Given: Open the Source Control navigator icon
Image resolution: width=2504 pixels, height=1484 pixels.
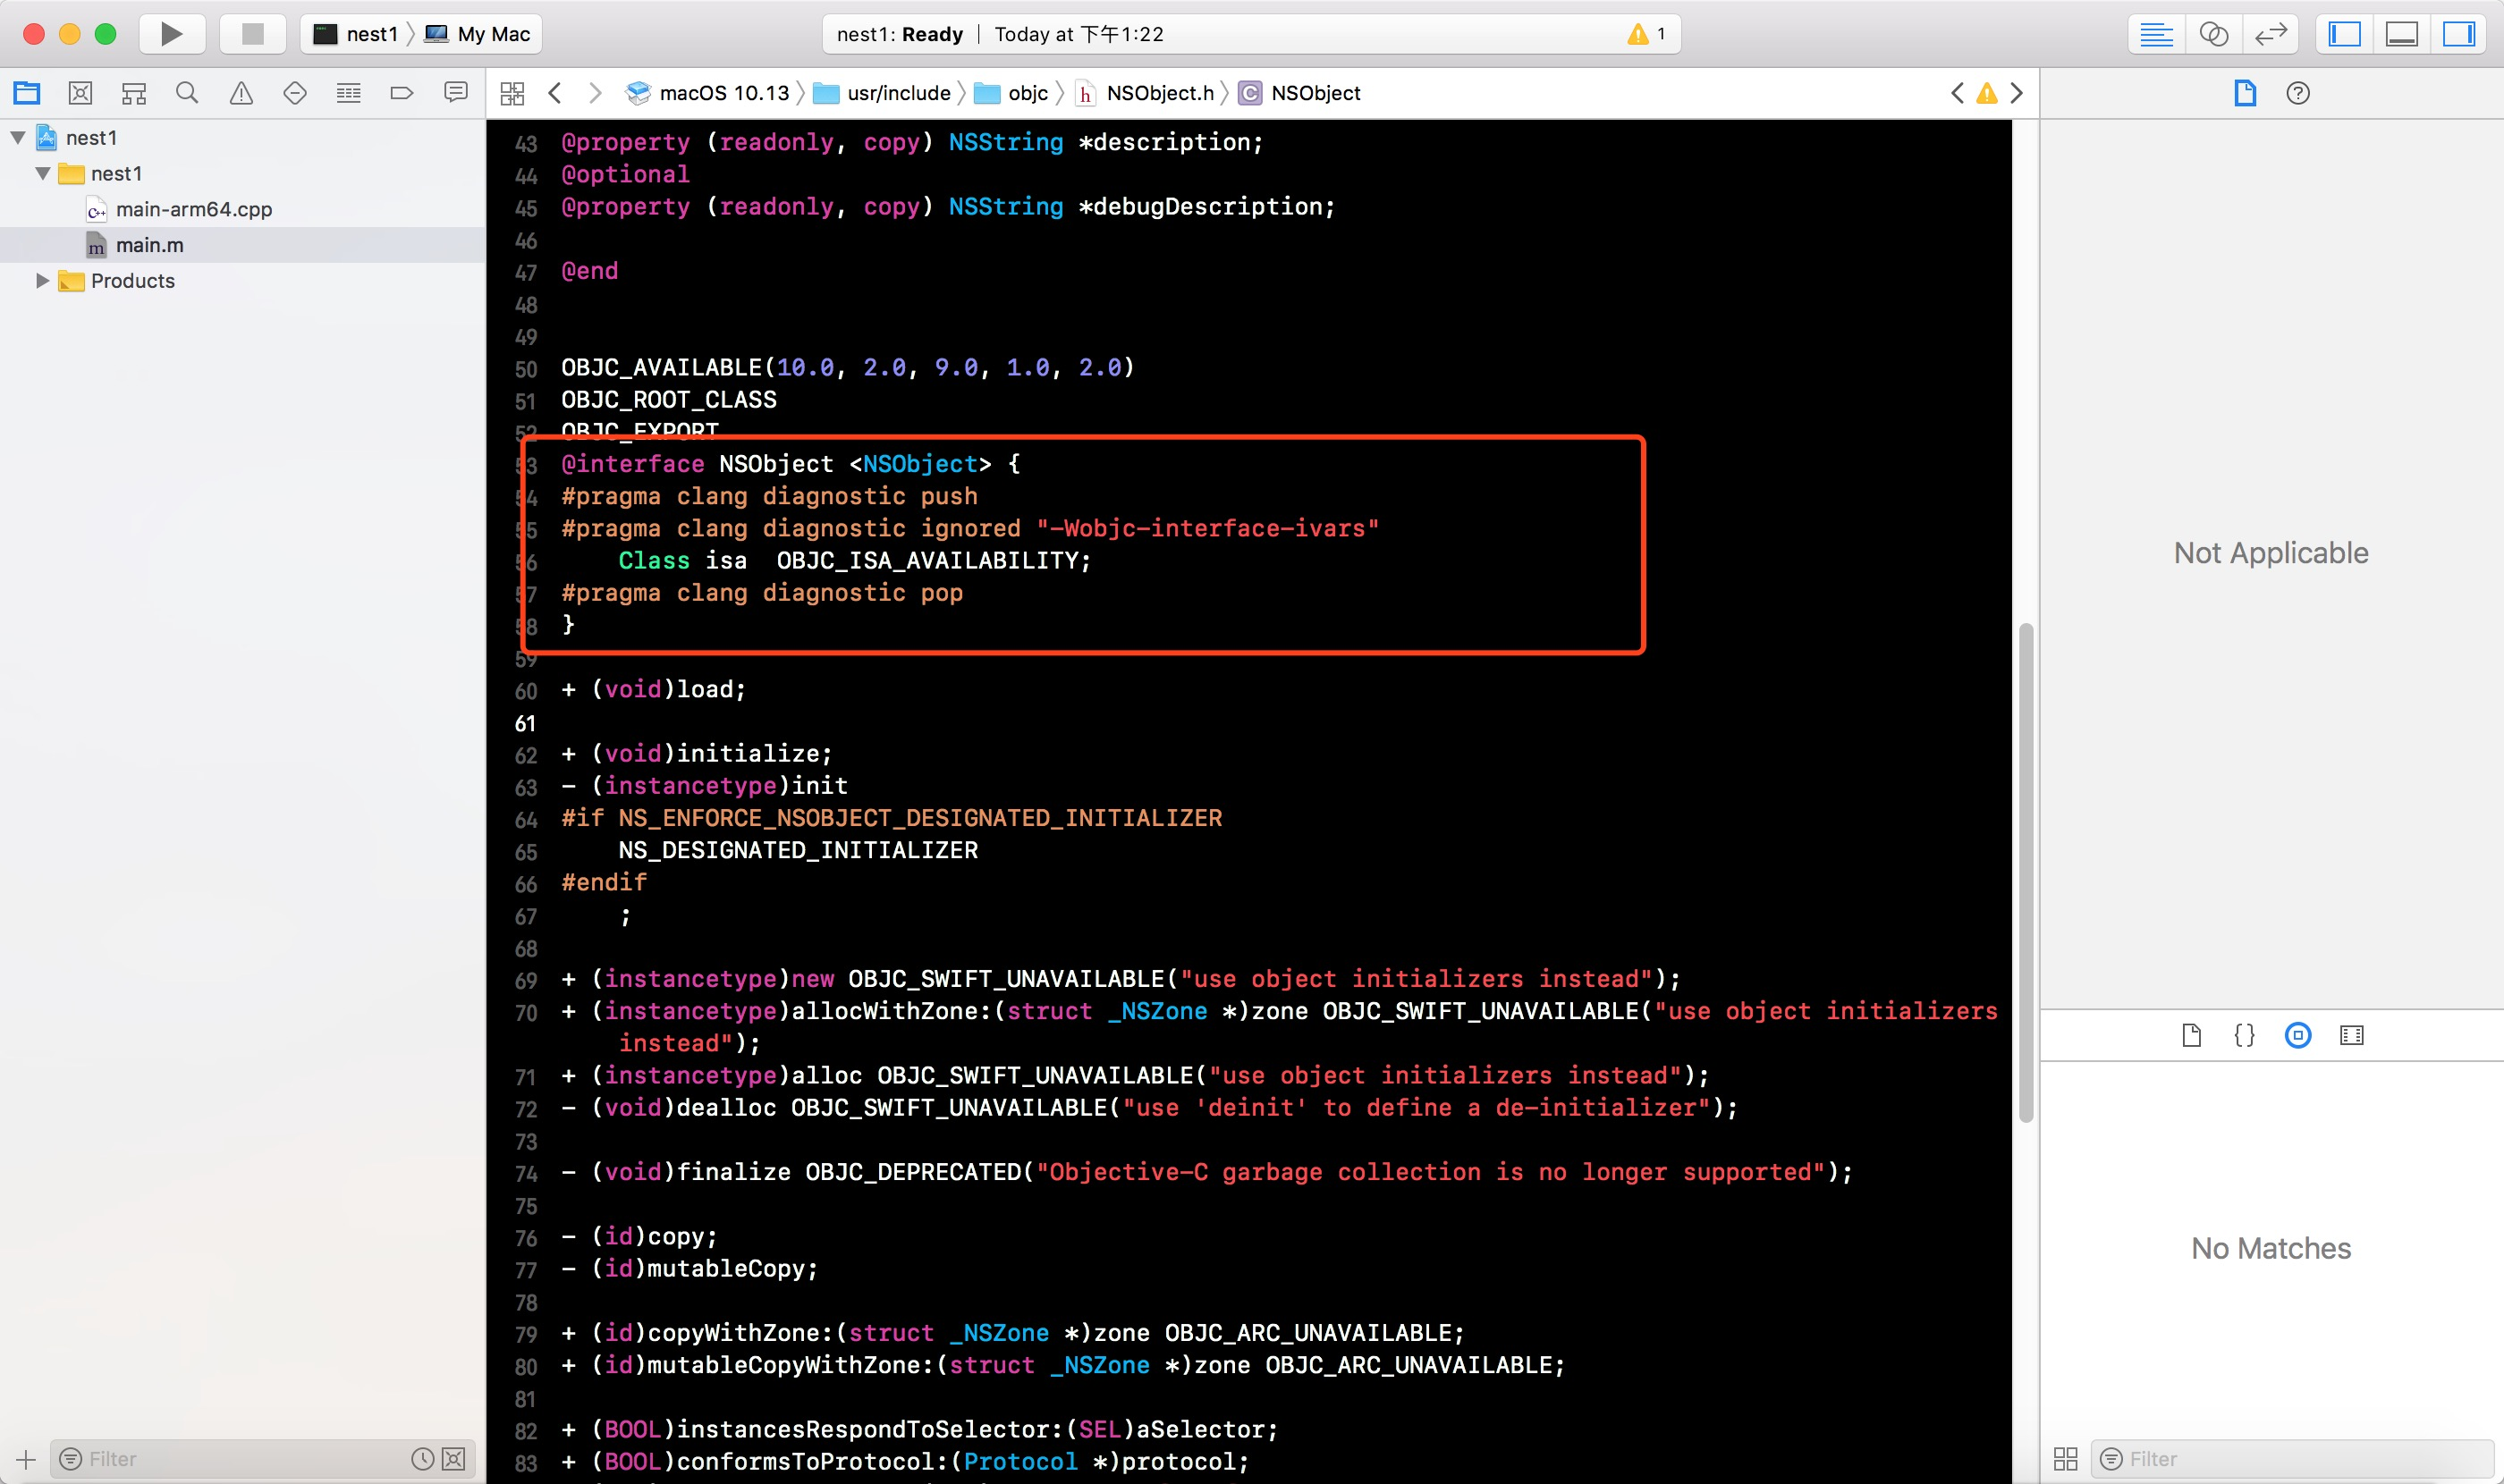Looking at the screenshot, I should coord(80,93).
